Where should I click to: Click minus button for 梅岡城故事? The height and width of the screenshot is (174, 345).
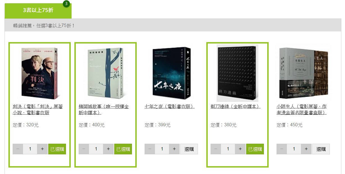[84, 149]
